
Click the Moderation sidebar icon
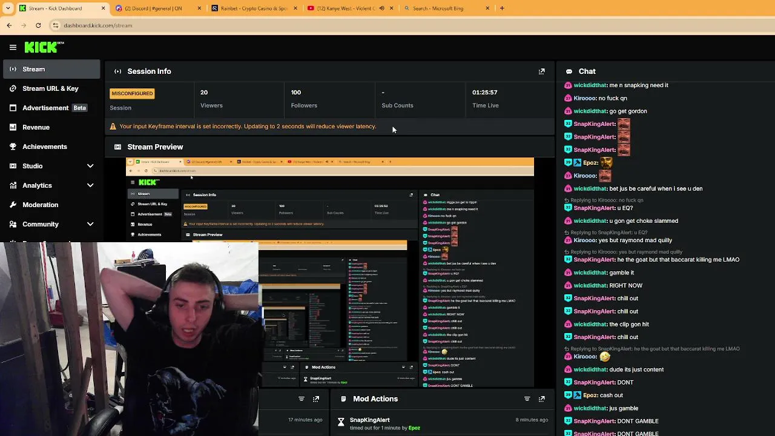point(13,205)
